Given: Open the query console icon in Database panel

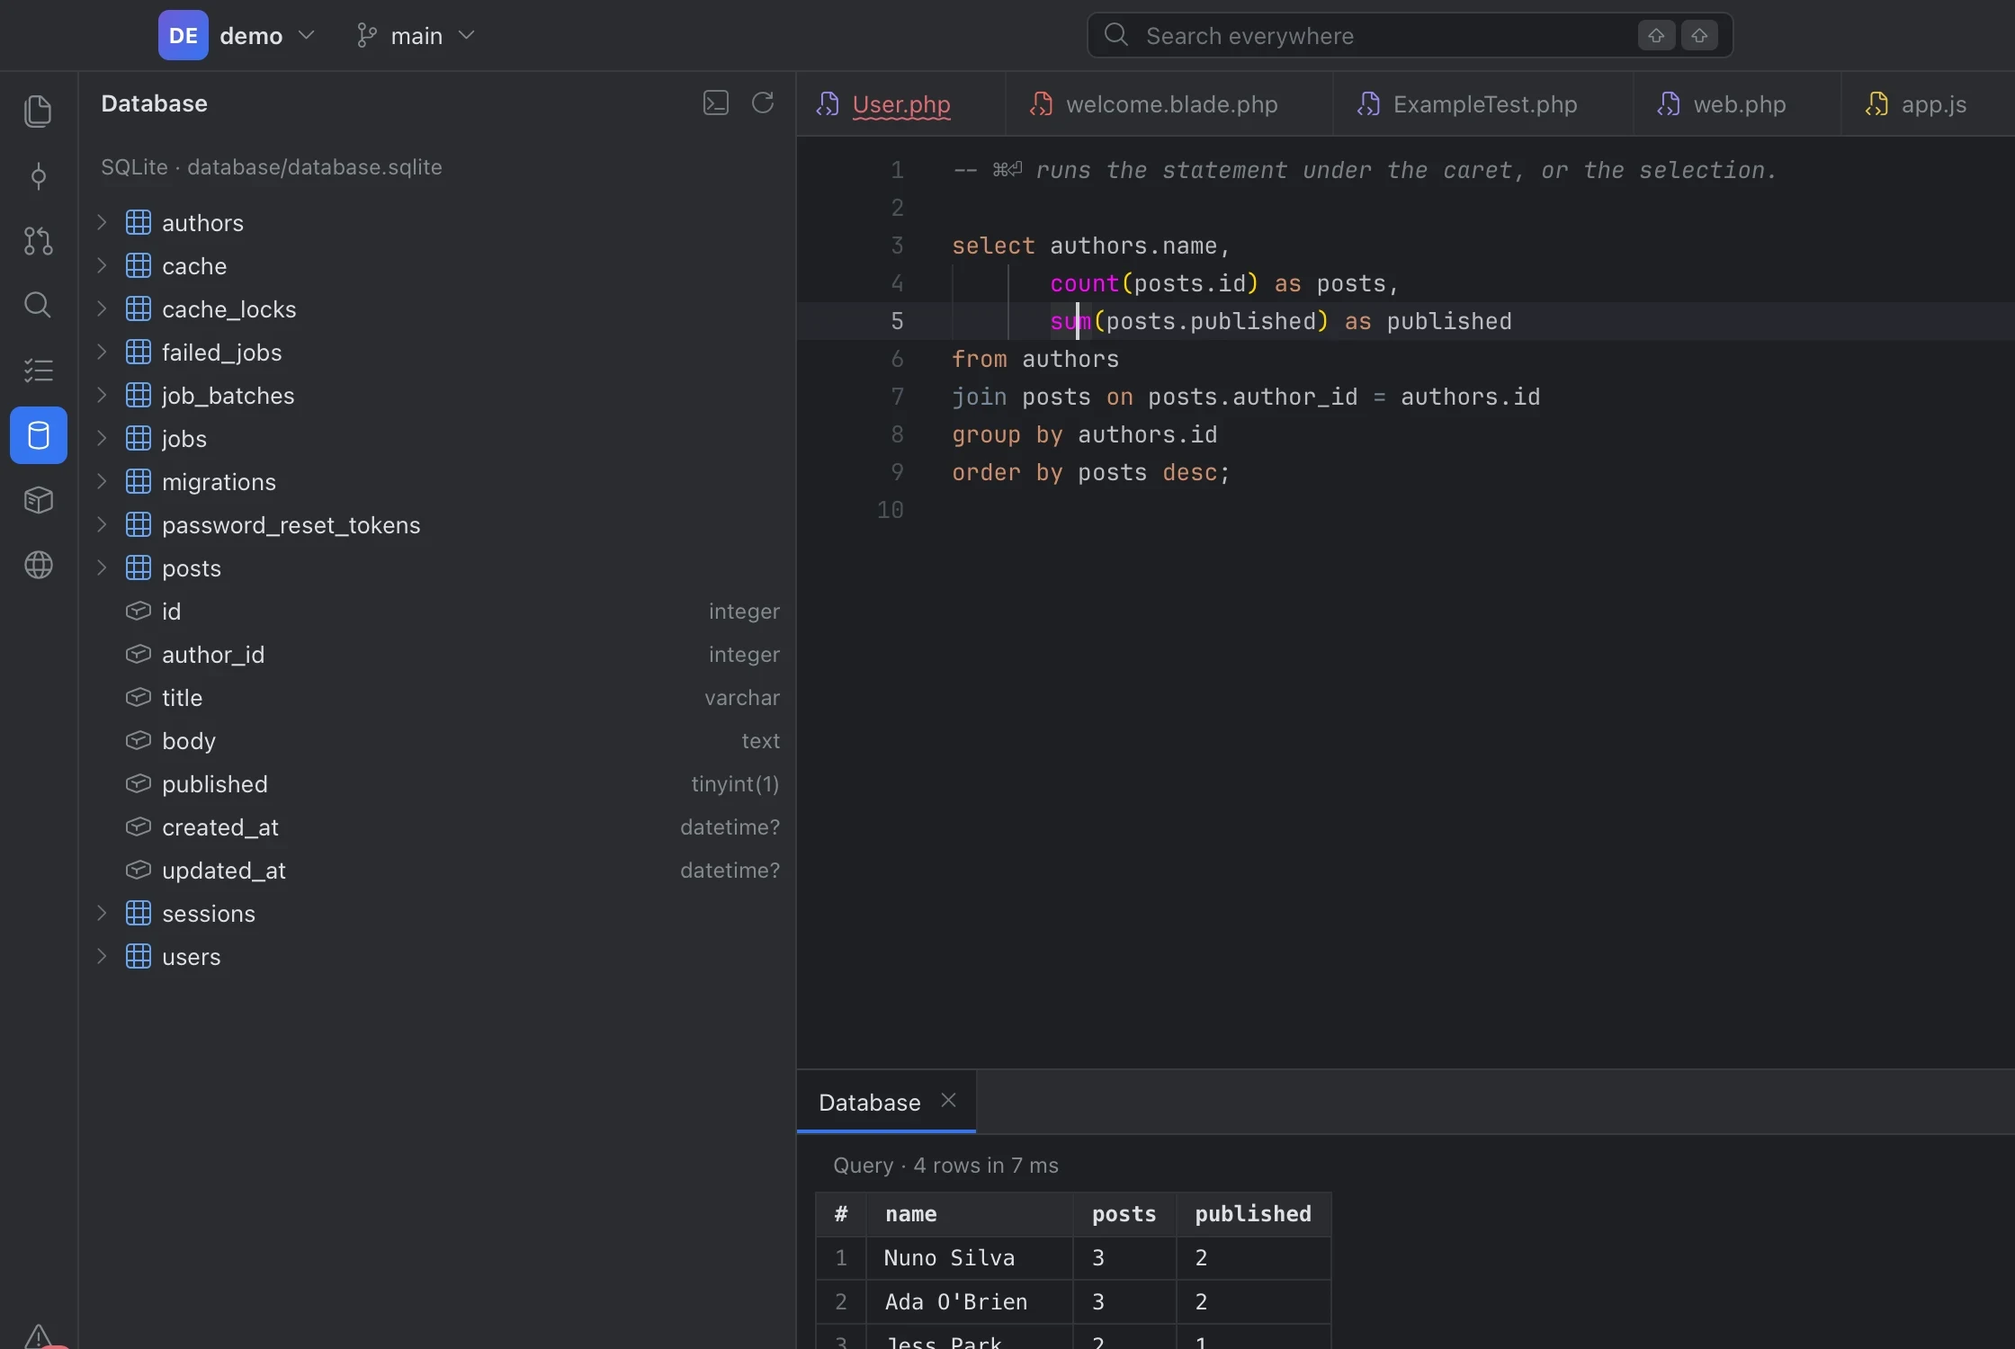Looking at the screenshot, I should [x=716, y=103].
